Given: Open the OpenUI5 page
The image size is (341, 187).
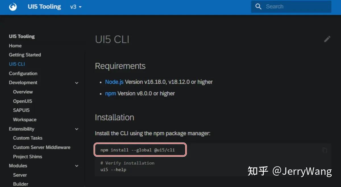Looking at the screenshot, I should tap(22, 101).
